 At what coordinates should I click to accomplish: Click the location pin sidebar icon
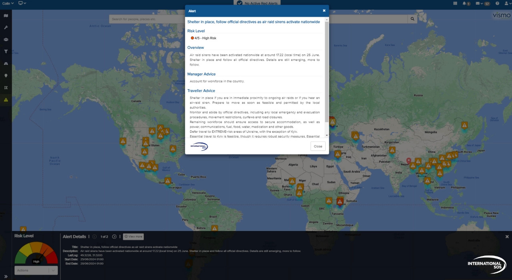tap(6, 76)
